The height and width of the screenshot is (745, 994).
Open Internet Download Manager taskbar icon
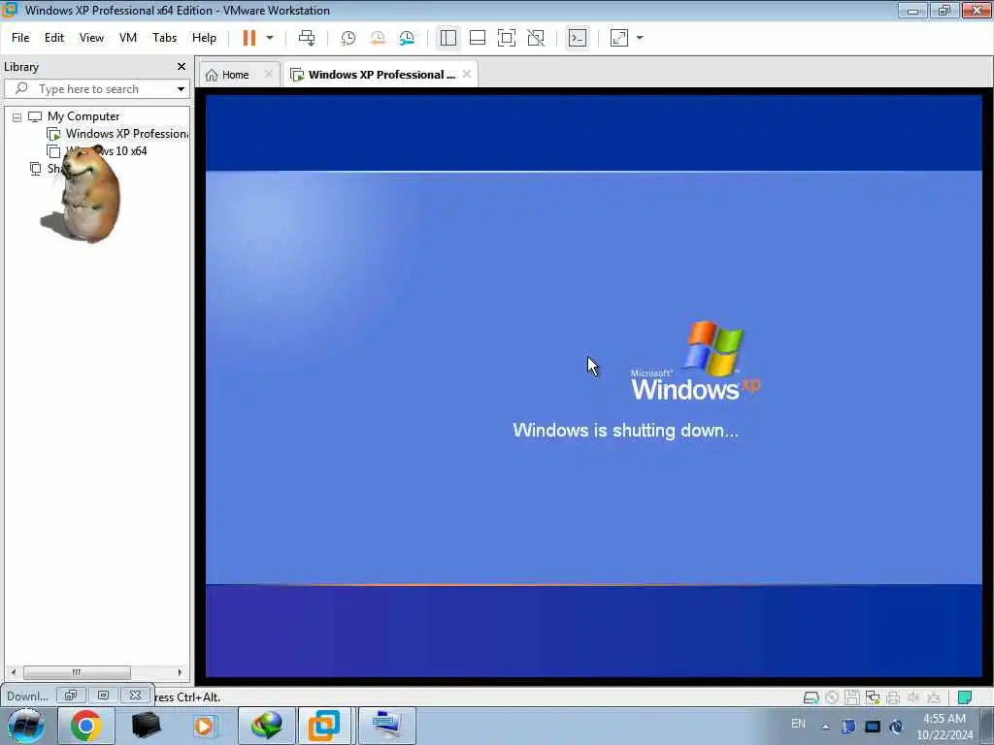coord(266,726)
